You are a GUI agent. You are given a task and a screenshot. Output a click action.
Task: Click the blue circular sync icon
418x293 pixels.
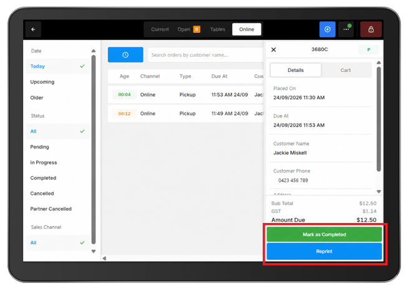pyautogui.click(x=328, y=29)
